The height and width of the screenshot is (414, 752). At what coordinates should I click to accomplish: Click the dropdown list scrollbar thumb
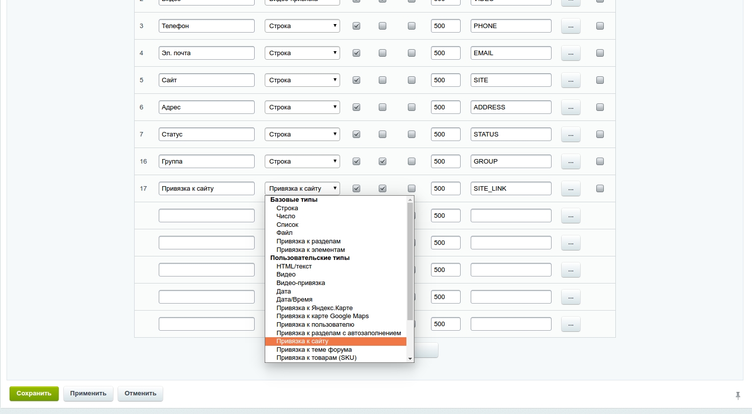(410, 261)
